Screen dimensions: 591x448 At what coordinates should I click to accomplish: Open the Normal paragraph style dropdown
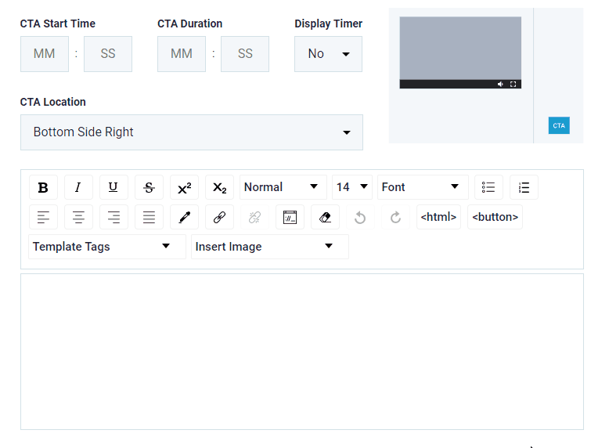(283, 187)
